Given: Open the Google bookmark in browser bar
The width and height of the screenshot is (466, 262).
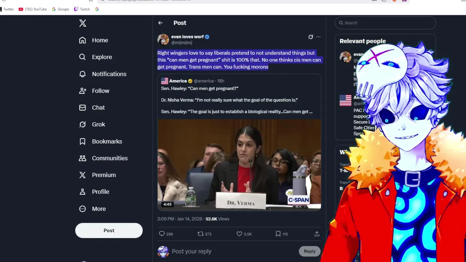Looking at the screenshot, I should pos(60,9).
